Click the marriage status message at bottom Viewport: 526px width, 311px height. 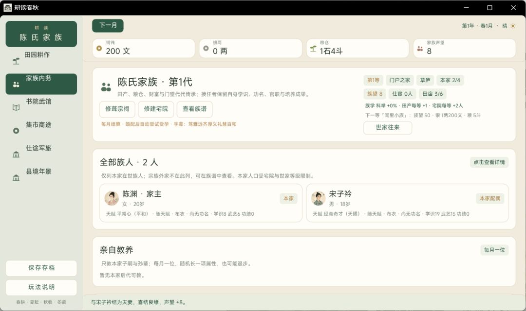138,302
